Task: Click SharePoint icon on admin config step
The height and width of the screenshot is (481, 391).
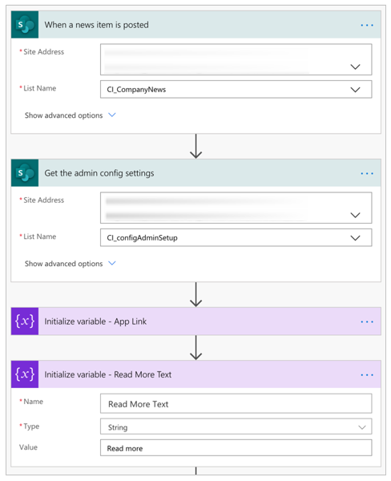Action: 25,172
